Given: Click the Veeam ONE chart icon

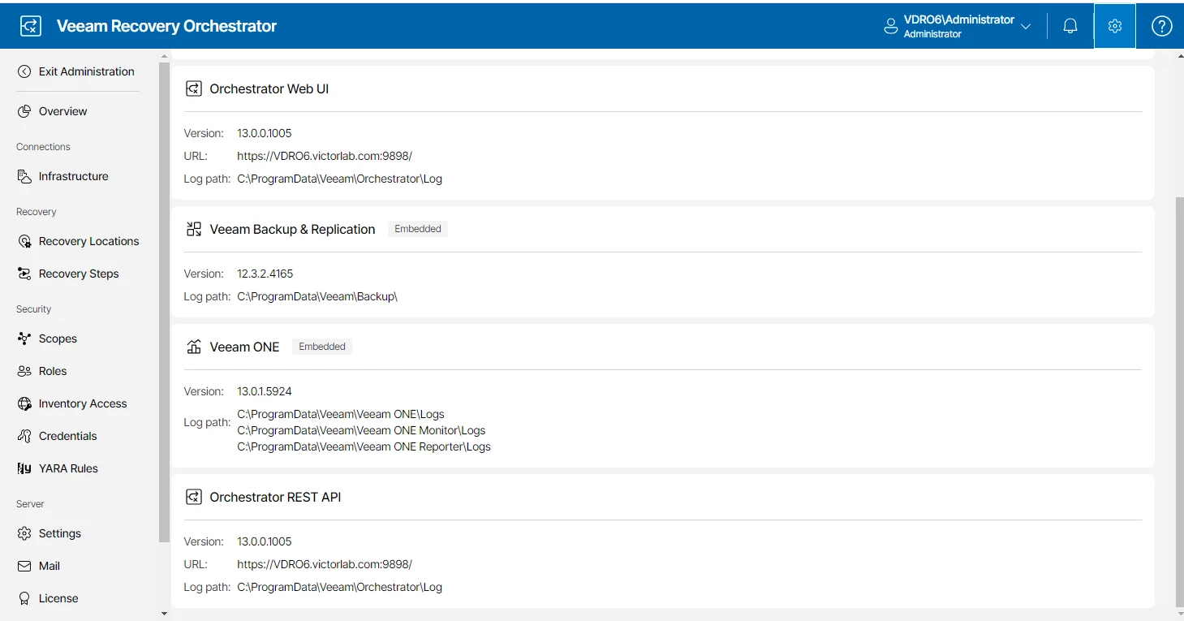Looking at the screenshot, I should pos(193,347).
